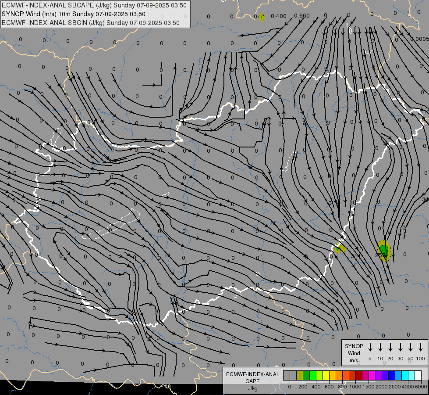Viewport: 429px width, 395px height.
Task: Click the small diamond marker left of 0.400
Action: (262, 17)
